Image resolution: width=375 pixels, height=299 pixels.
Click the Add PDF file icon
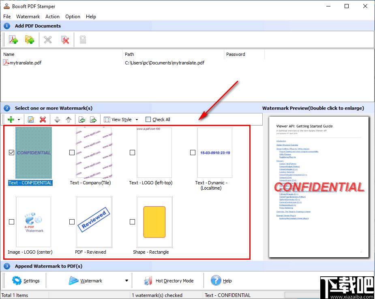coord(13,40)
